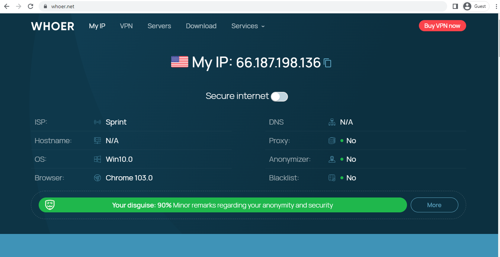Expand the Services dropdown menu
The width and height of the screenshot is (500, 257).
pos(248,26)
